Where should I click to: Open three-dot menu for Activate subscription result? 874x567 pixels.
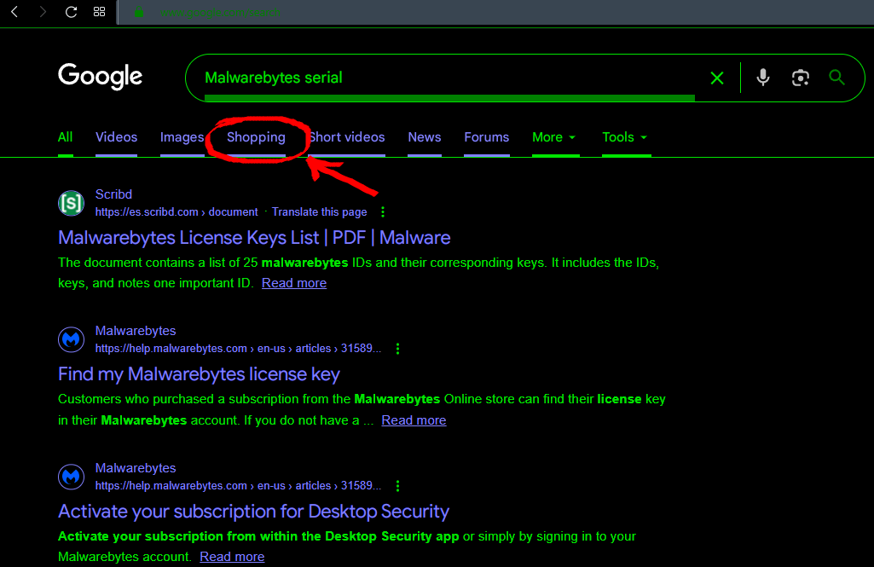(x=397, y=486)
